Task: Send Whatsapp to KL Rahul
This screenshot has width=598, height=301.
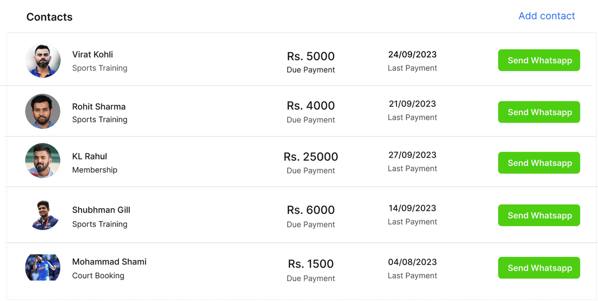Action: tap(539, 163)
